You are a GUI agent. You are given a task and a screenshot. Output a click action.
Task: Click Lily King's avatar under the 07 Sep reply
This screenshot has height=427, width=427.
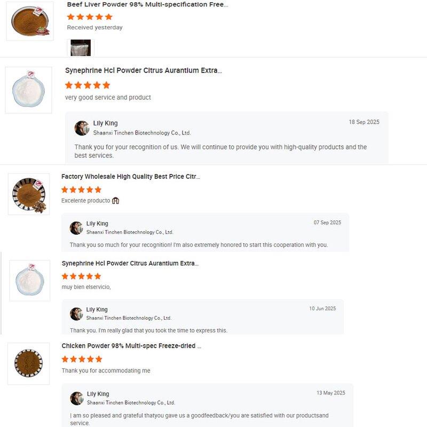pos(76,227)
